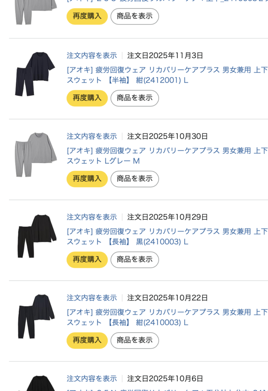This screenshot has height=391, width=268.
Task: Open order details for November 3, 2025 order
Action: pyautogui.click(x=92, y=56)
